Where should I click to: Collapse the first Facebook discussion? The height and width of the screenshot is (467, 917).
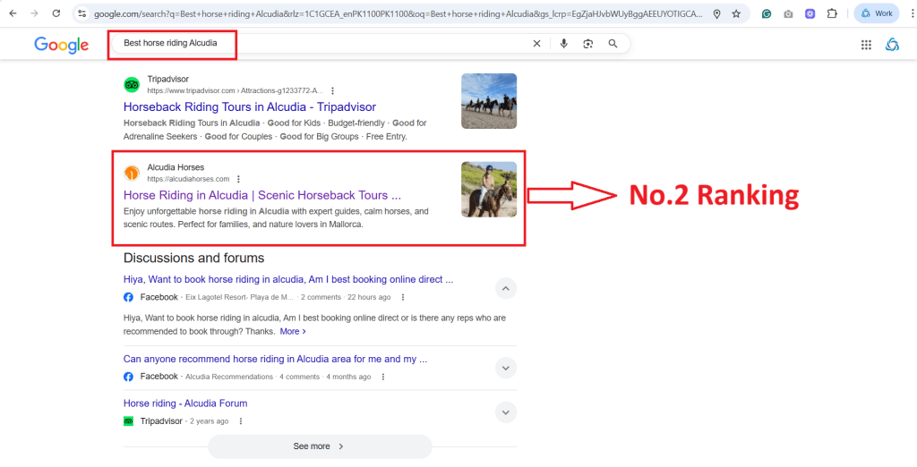(506, 288)
